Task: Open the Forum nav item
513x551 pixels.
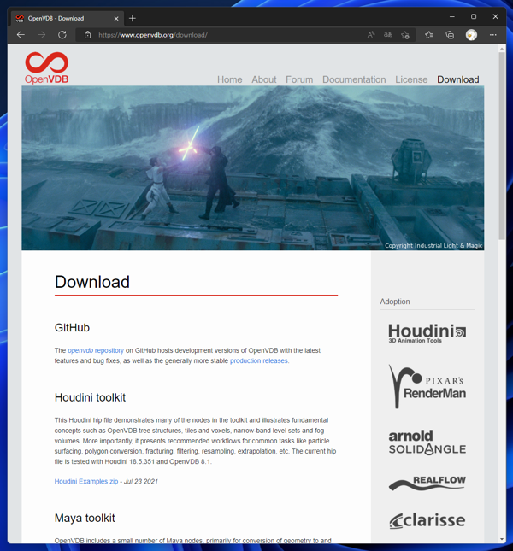Action: coord(299,79)
